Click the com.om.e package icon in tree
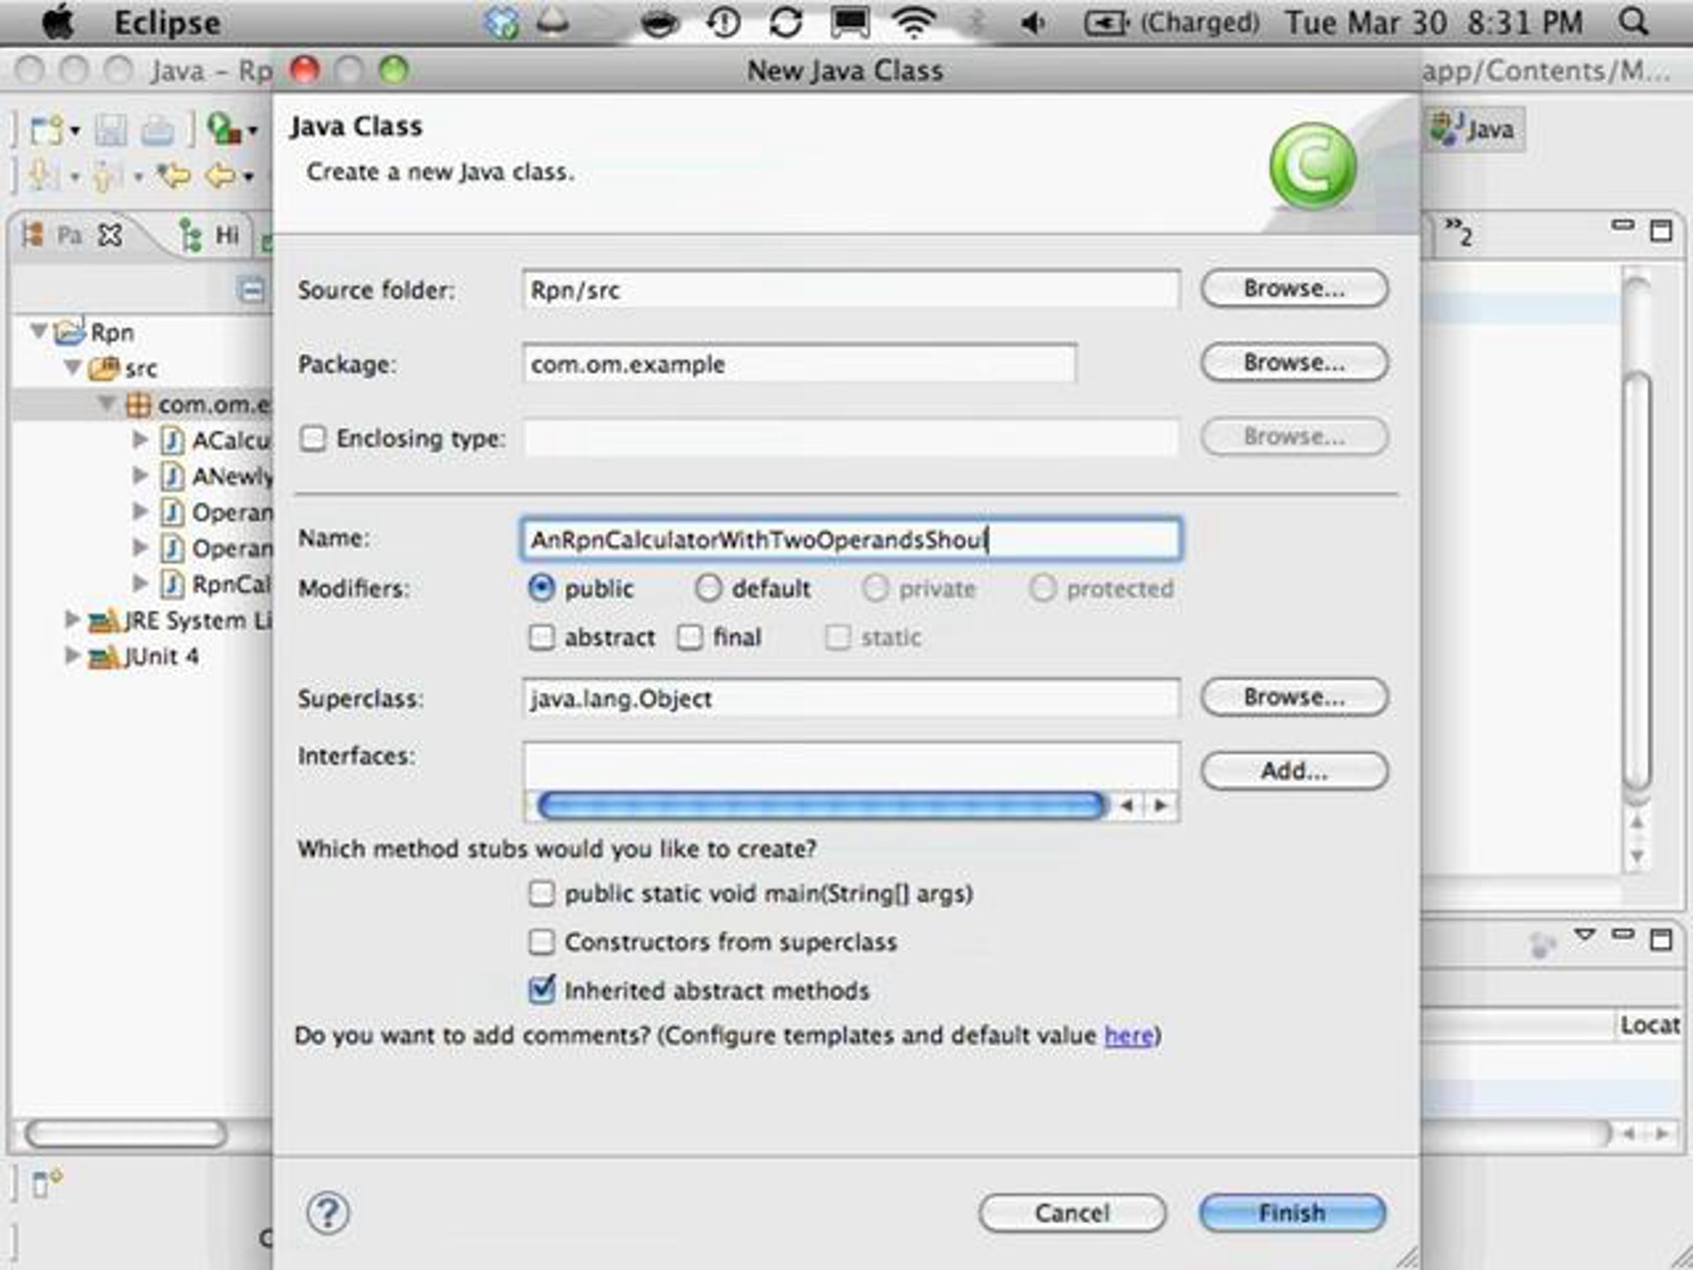The height and width of the screenshot is (1270, 1693). click(138, 404)
